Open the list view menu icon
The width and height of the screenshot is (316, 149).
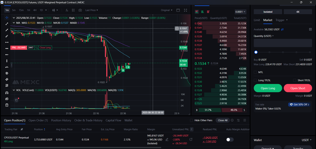(245, 120)
